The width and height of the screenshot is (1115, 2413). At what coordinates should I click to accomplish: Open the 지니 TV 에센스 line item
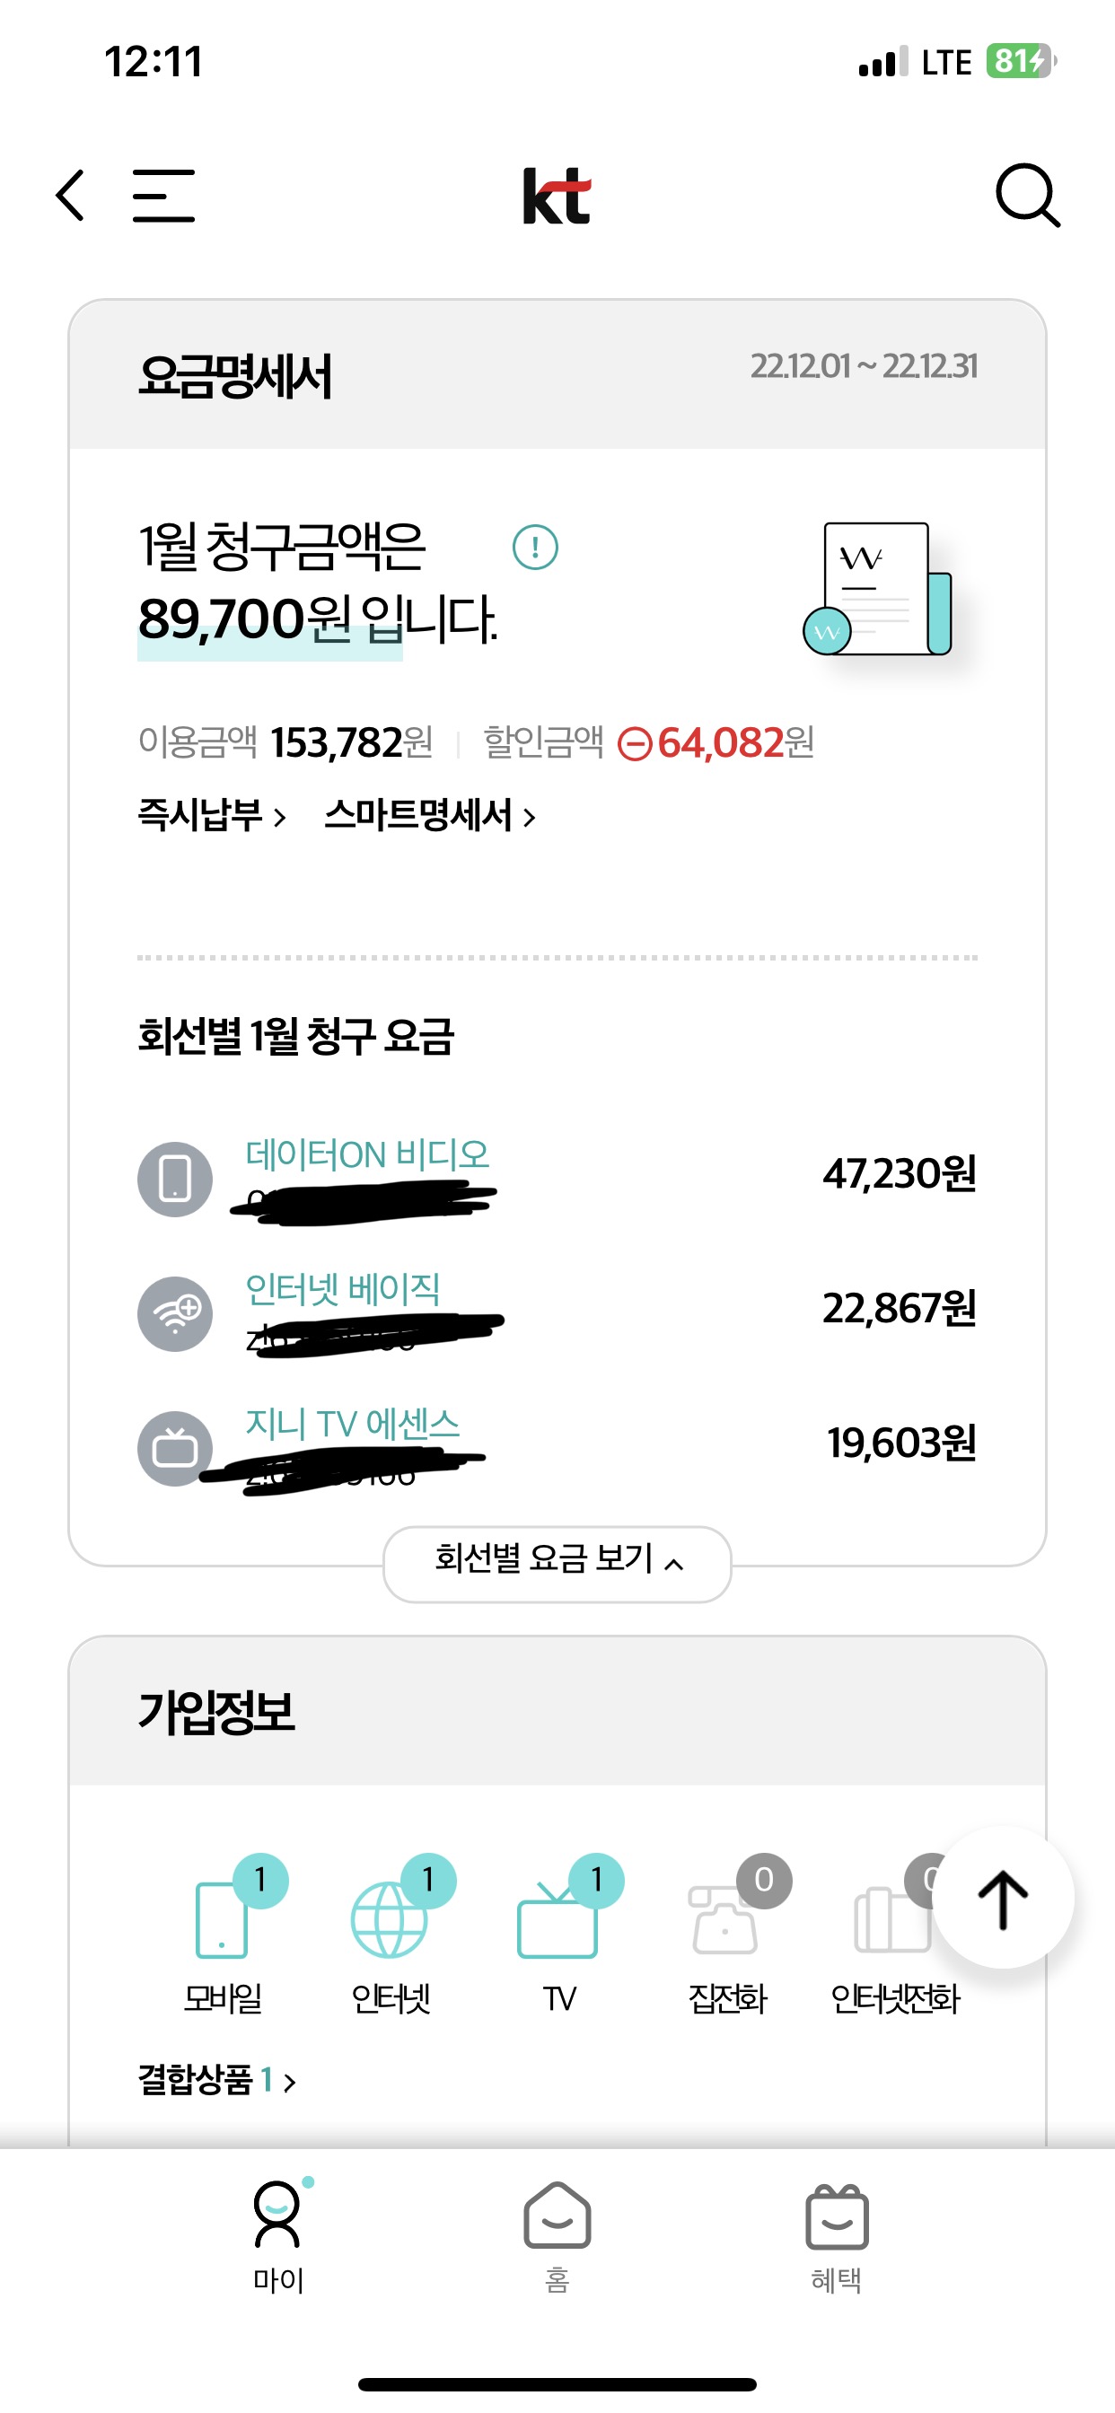[x=353, y=1424]
